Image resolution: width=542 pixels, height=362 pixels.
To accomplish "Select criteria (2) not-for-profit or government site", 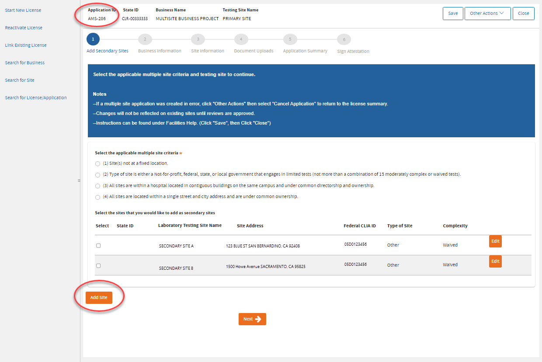I will 98,175.
